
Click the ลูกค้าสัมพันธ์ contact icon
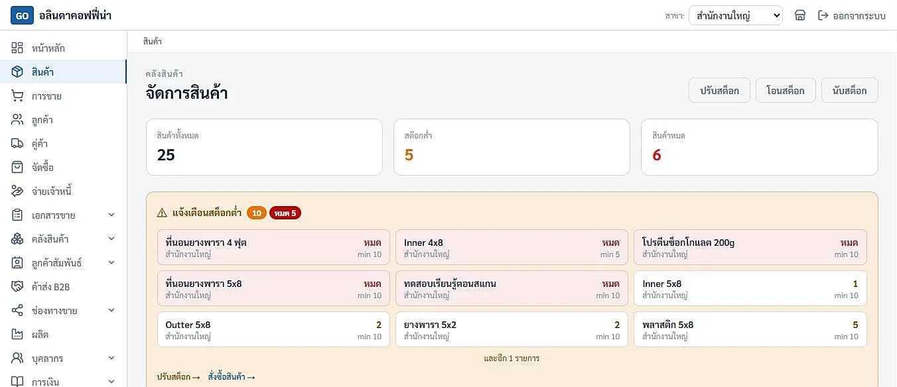17,263
